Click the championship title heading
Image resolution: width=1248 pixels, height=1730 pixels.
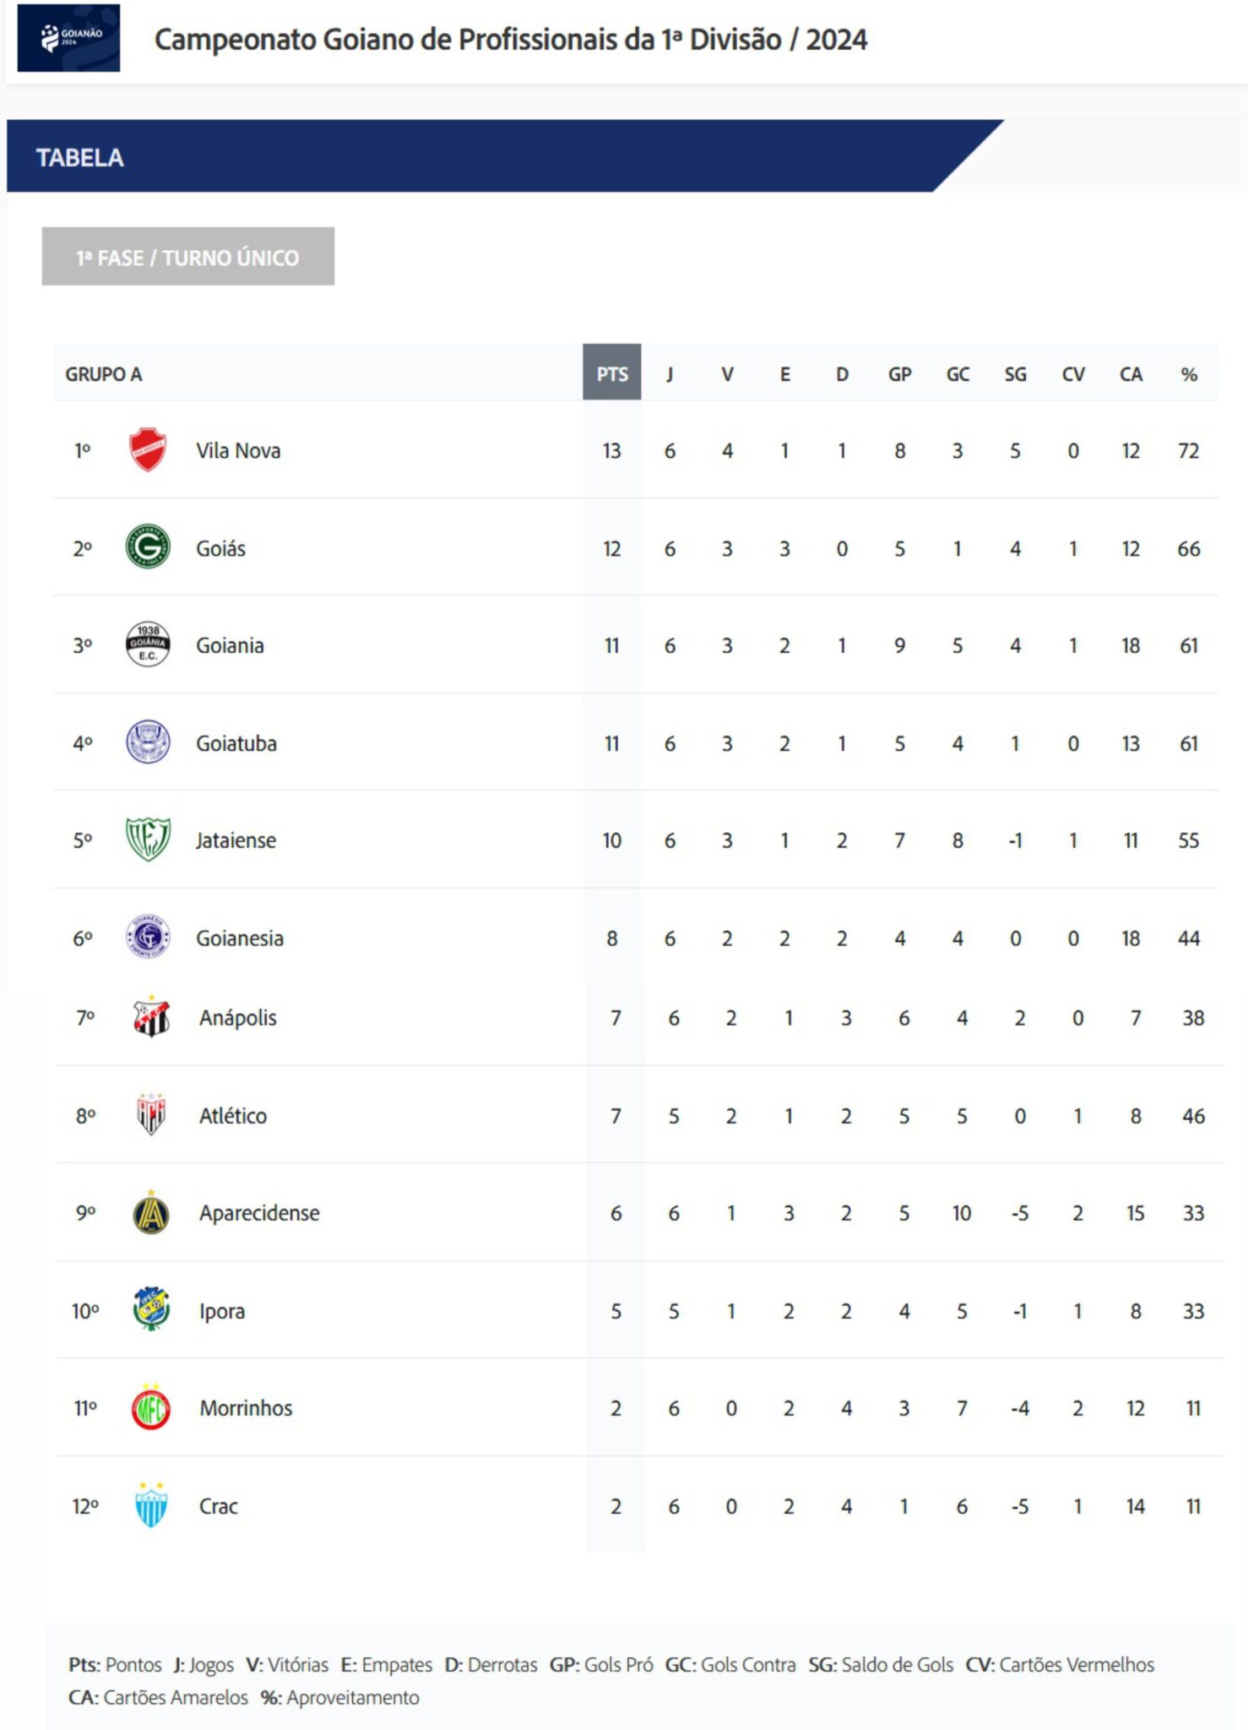click(x=511, y=40)
